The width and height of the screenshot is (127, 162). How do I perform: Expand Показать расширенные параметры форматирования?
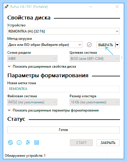point(53,110)
